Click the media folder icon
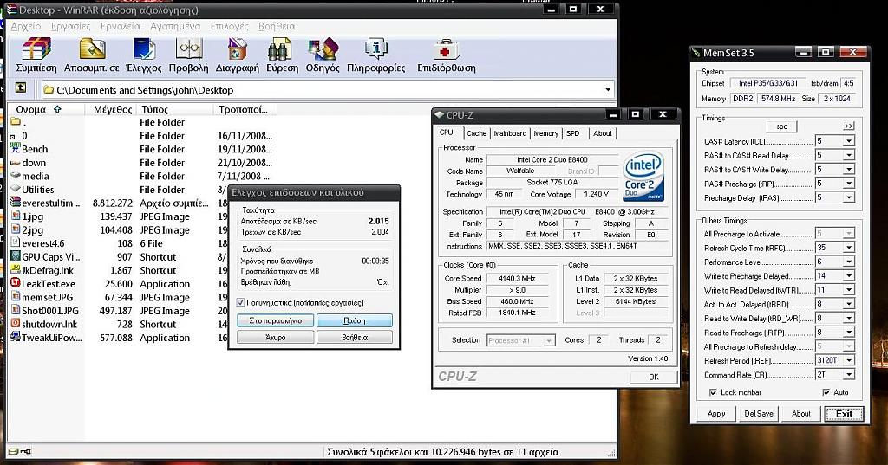Screen dimensions: 888x465 [16, 176]
